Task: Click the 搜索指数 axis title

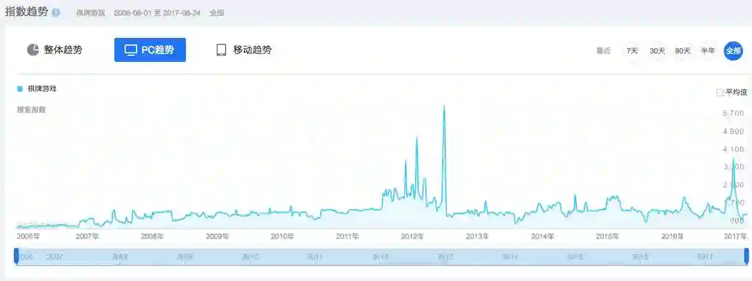Action: pos(31,109)
